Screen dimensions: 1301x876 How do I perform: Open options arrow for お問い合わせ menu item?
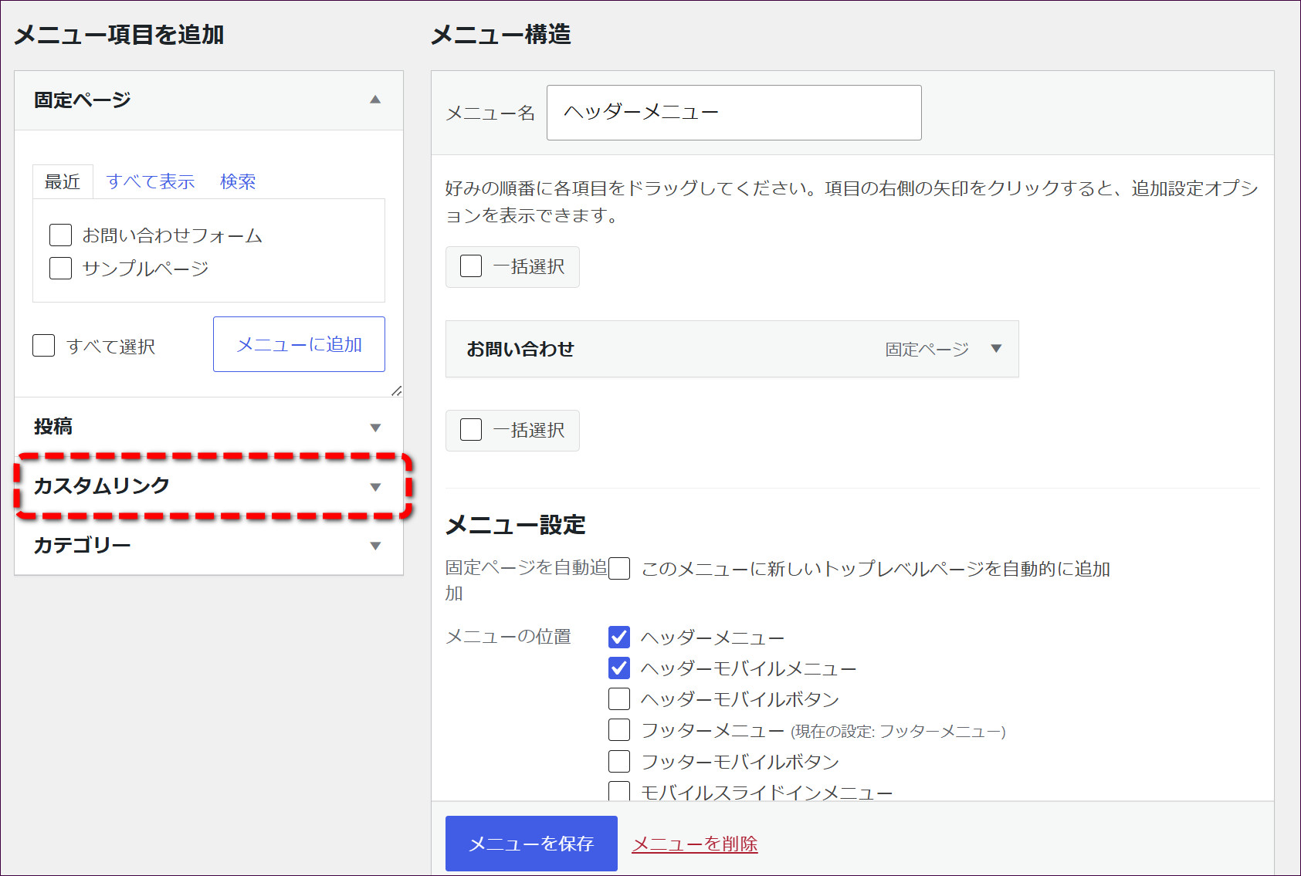[996, 349]
